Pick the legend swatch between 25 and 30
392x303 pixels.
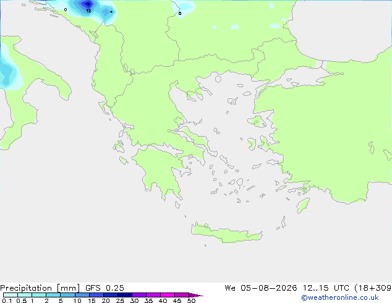[125, 295]
